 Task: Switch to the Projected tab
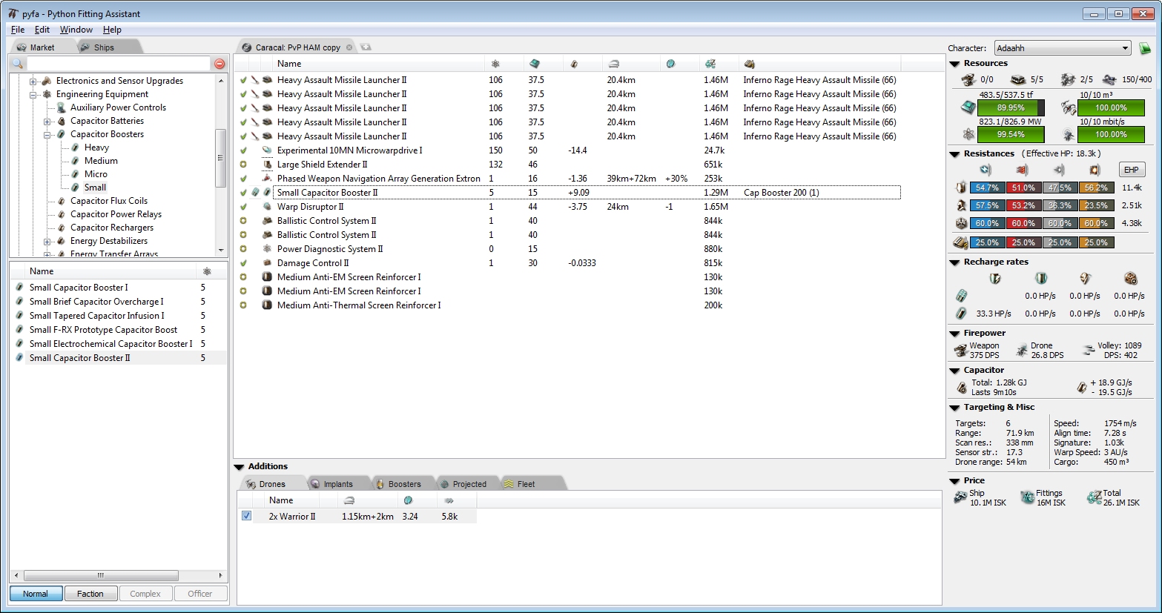click(469, 484)
